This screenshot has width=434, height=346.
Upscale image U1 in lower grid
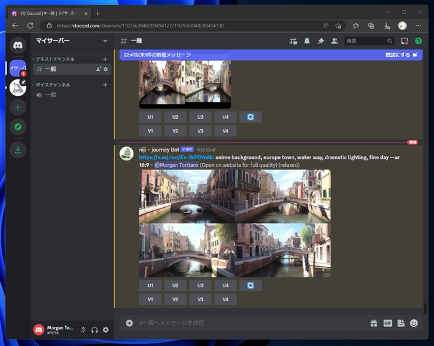pyautogui.click(x=150, y=285)
